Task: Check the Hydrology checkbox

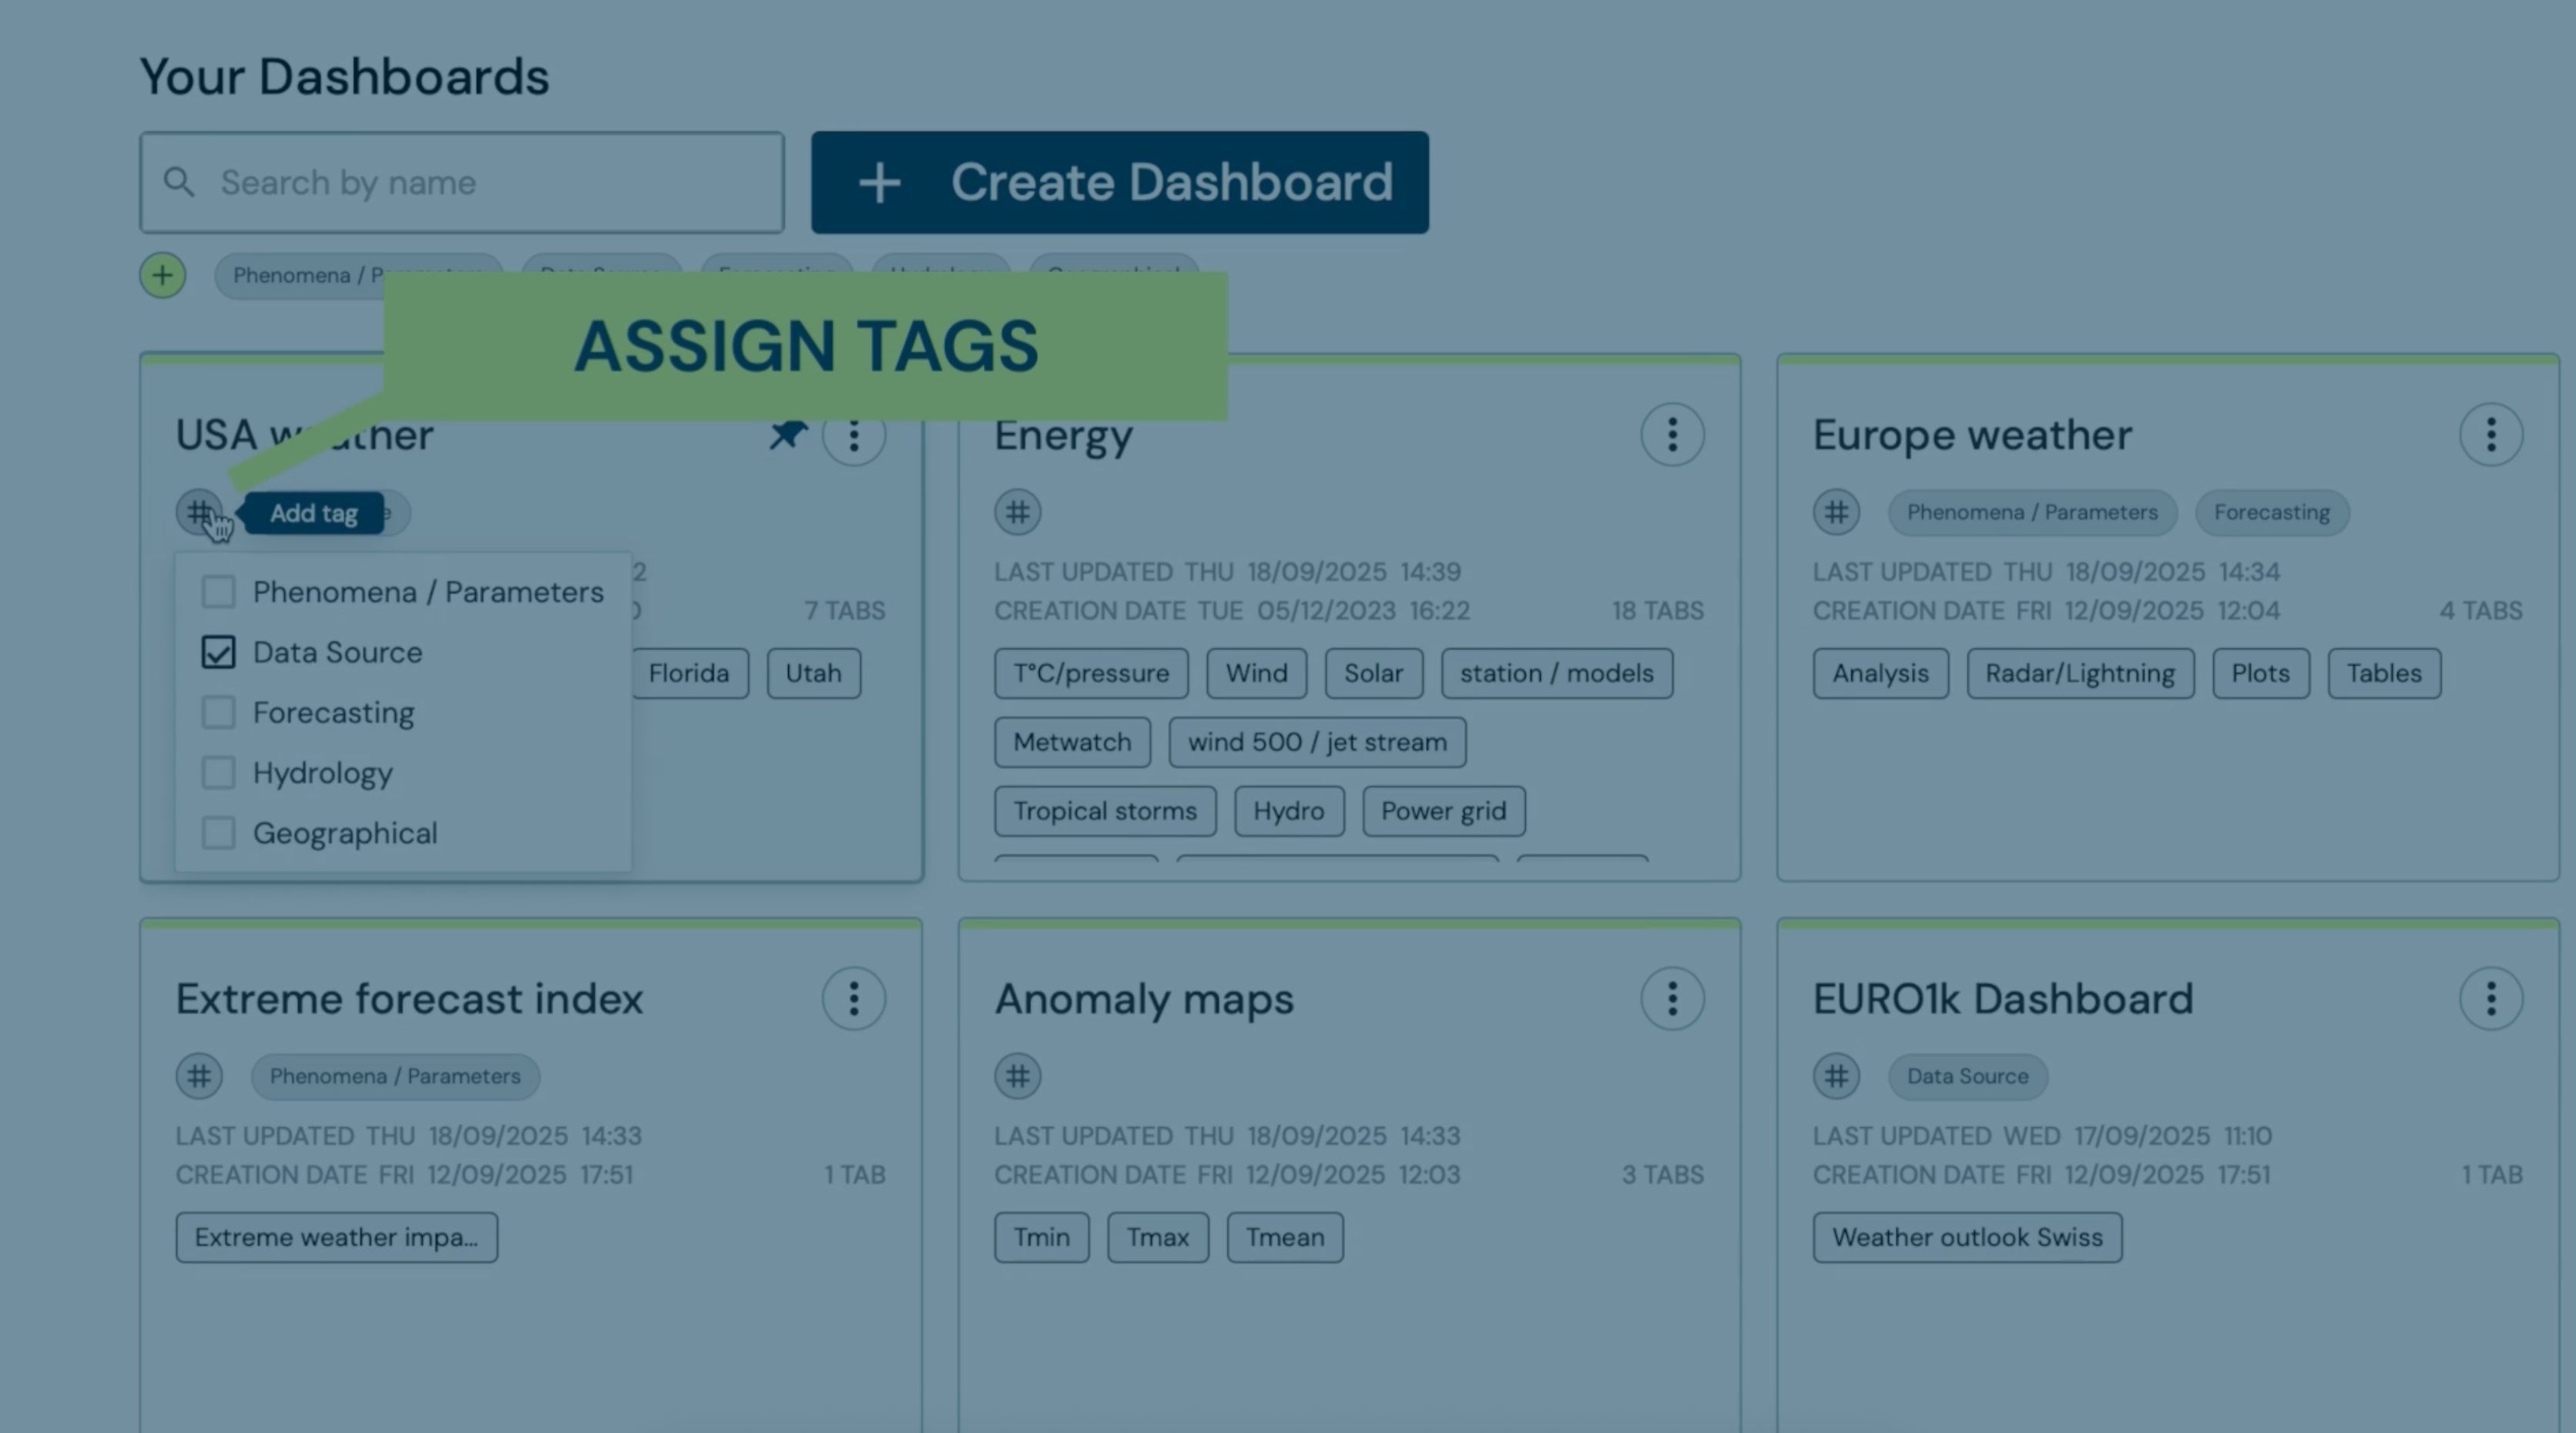Action: tap(219, 772)
